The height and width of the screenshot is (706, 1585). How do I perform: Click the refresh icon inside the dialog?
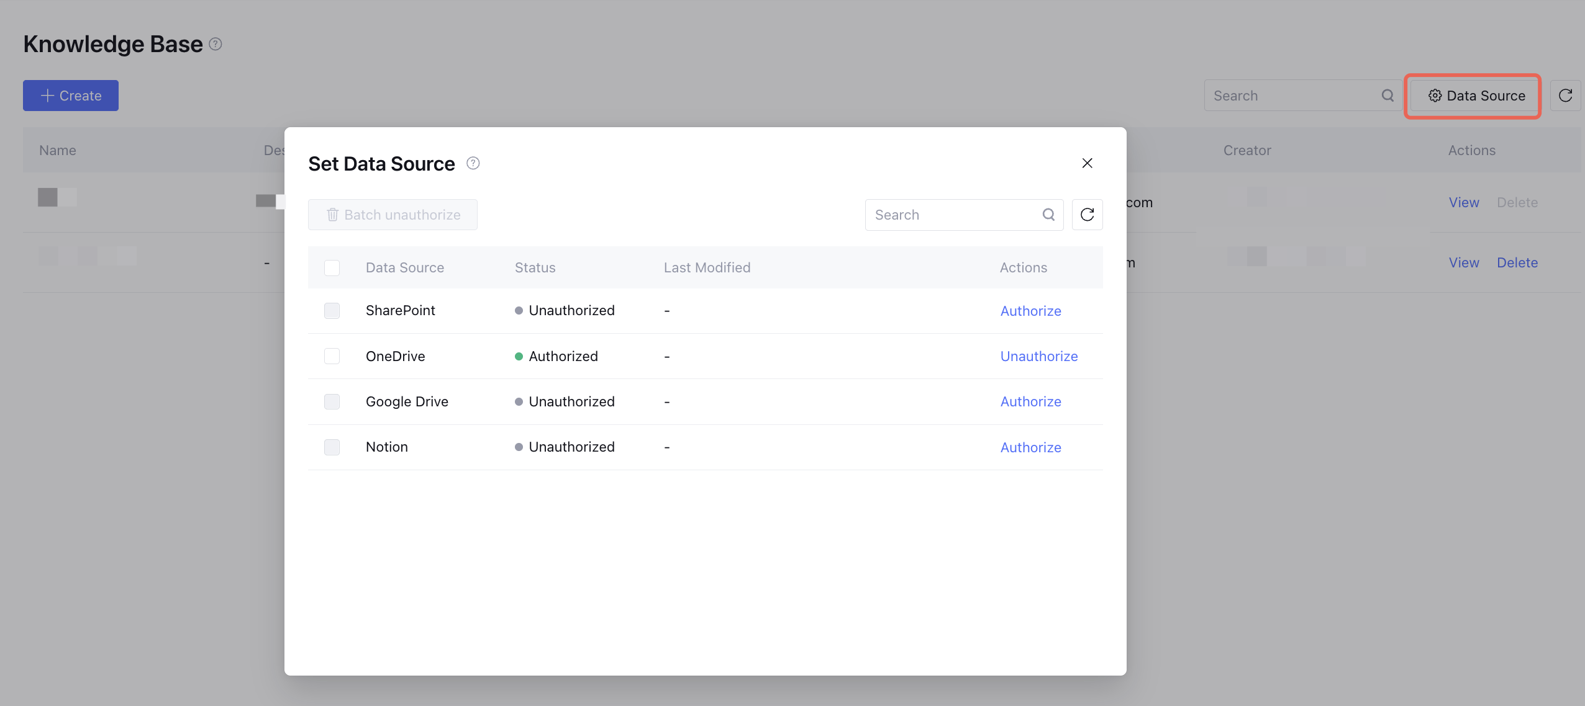click(x=1087, y=215)
